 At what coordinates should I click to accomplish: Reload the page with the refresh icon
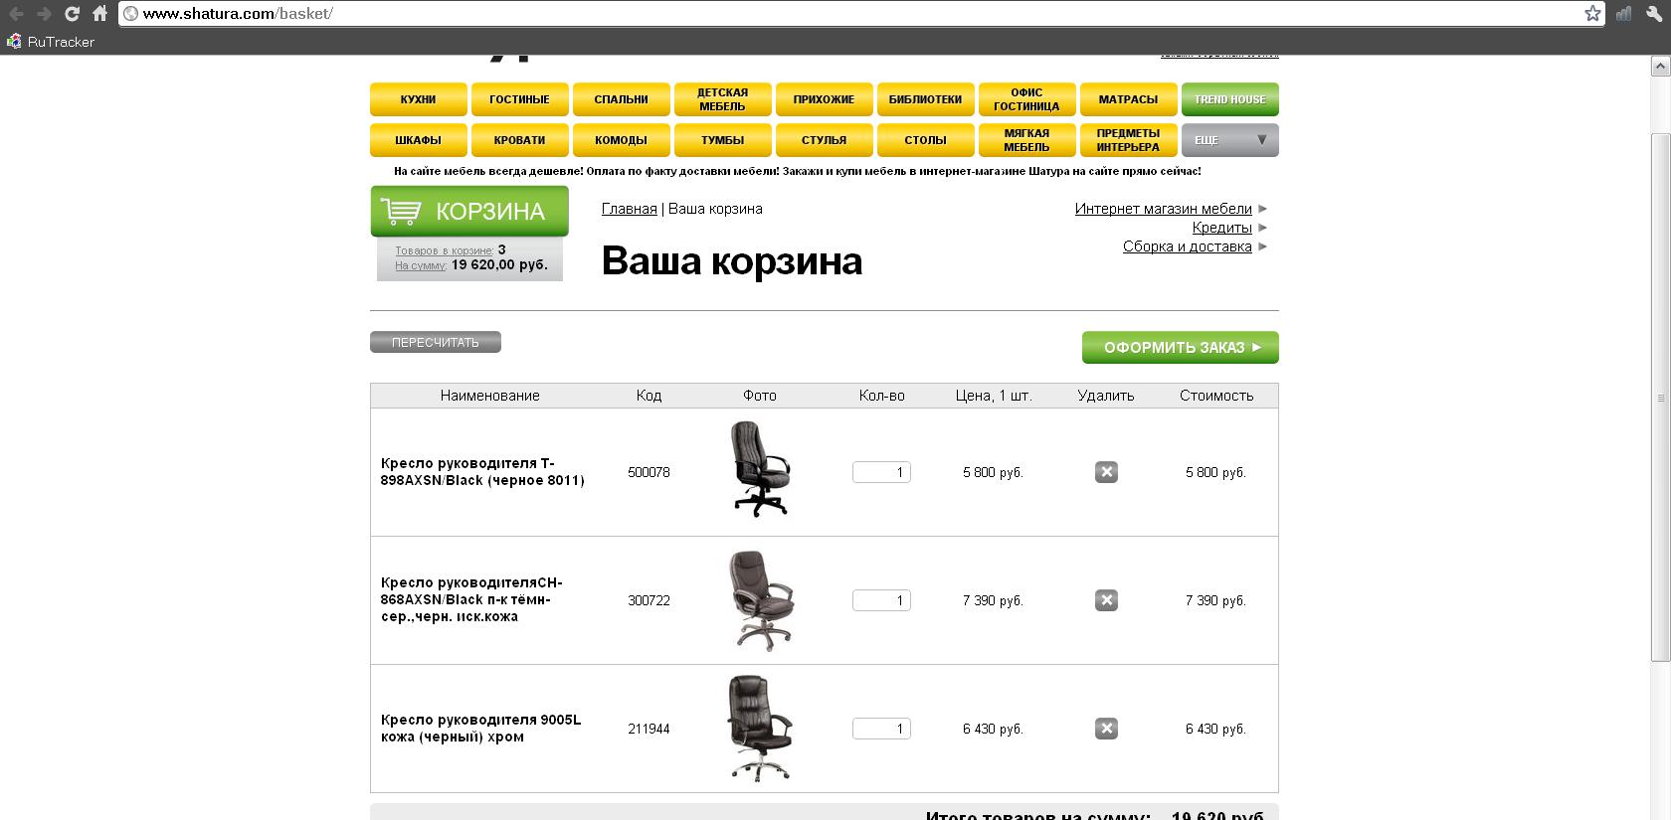click(x=72, y=14)
